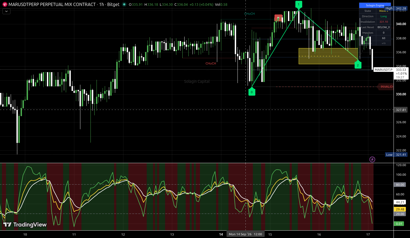Click the 327.81 price axis label
Screen dimensions: 410x238
(401, 110)
